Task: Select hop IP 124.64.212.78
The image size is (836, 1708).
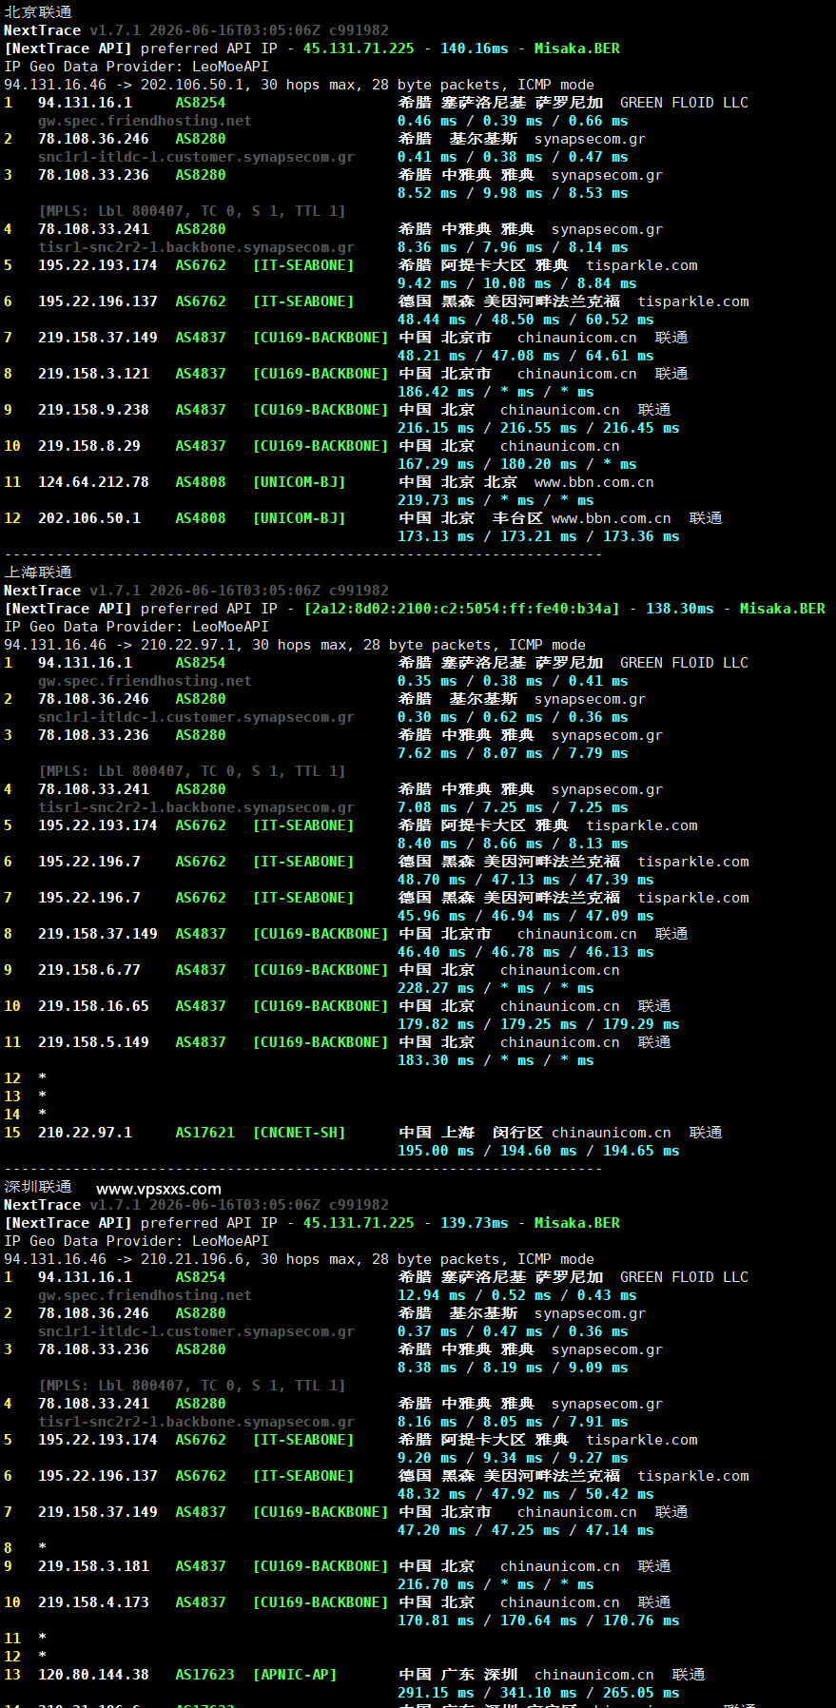Action: (93, 482)
